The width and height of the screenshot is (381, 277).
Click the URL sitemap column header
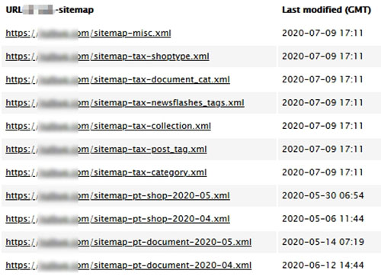[50, 10]
